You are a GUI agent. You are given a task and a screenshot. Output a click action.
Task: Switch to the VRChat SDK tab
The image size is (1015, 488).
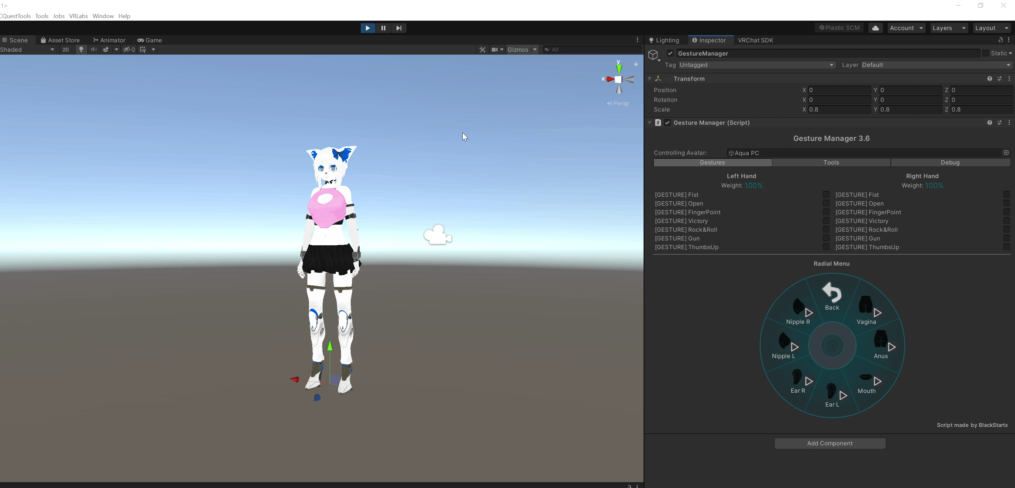(x=755, y=40)
